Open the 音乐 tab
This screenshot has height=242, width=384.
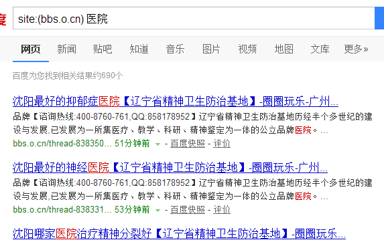[x=175, y=49]
